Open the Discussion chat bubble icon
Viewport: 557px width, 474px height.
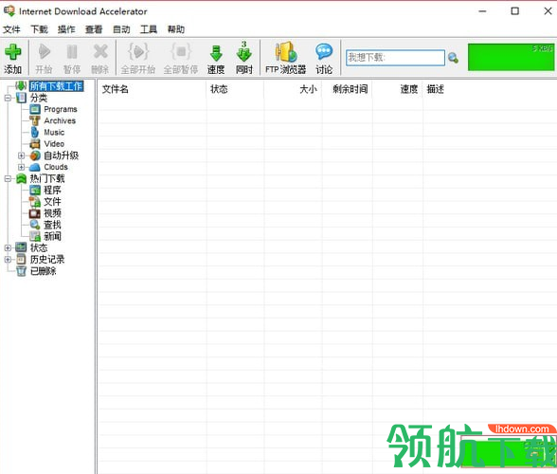tap(324, 52)
